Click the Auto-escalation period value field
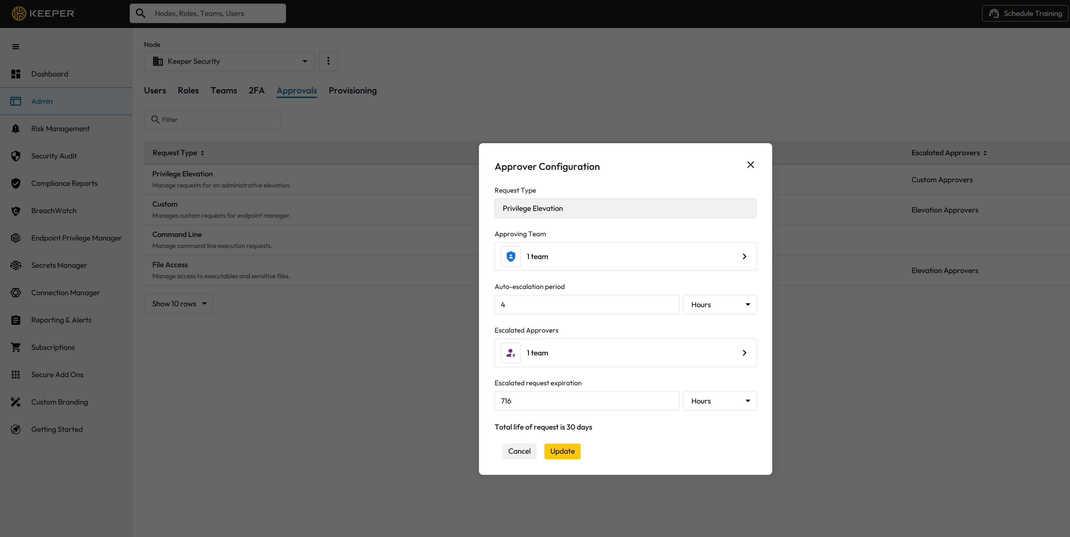 click(x=586, y=305)
